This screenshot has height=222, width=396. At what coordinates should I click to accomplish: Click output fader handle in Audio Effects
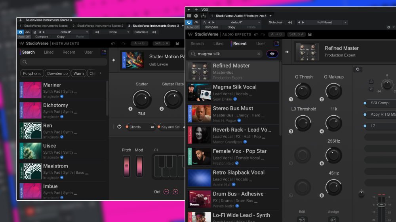click(x=381, y=205)
